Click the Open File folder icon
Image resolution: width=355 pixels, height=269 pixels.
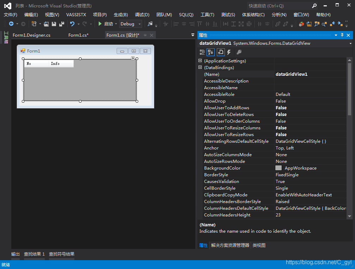[46, 24]
